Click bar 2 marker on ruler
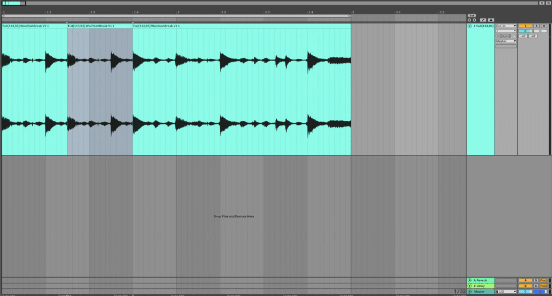552x296 pixels. [178, 12]
